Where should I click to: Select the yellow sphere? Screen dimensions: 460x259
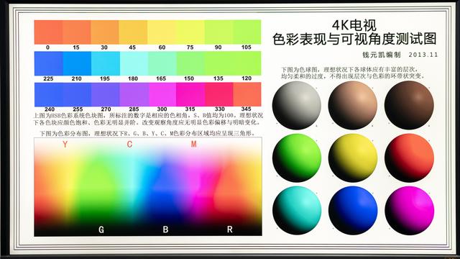point(353,158)
